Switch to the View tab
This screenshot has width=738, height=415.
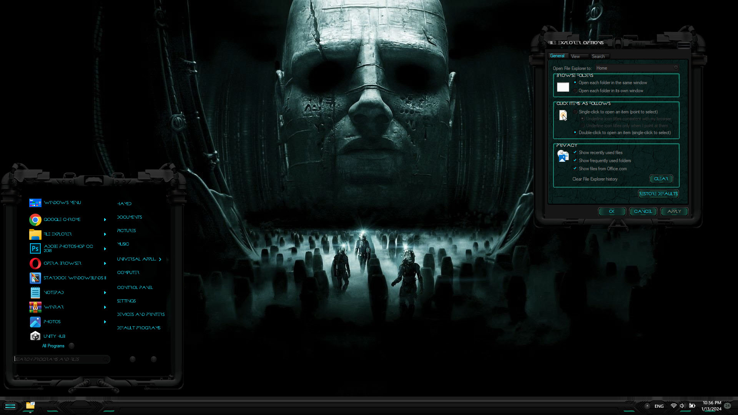tap(575, 56)
